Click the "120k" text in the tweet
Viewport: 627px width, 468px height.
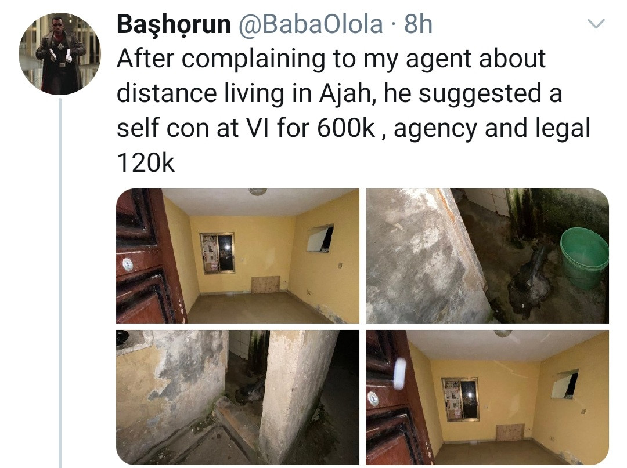click(x=146, y=163)
